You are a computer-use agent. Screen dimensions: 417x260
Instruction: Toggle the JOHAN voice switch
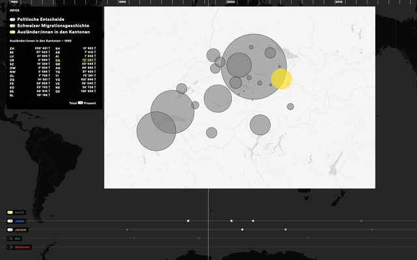tap(10, 229)
